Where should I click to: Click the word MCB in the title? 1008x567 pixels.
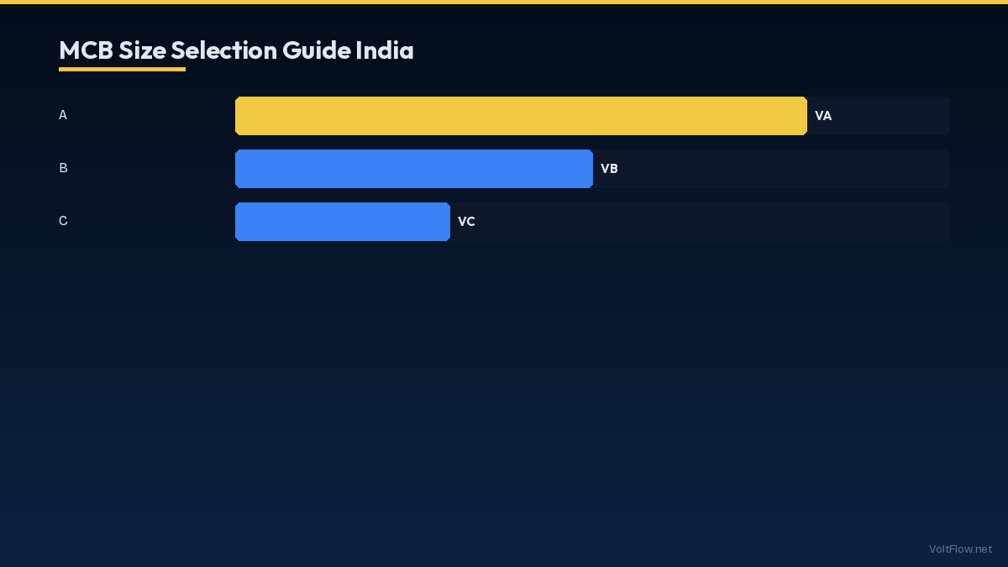coord(86,50)
